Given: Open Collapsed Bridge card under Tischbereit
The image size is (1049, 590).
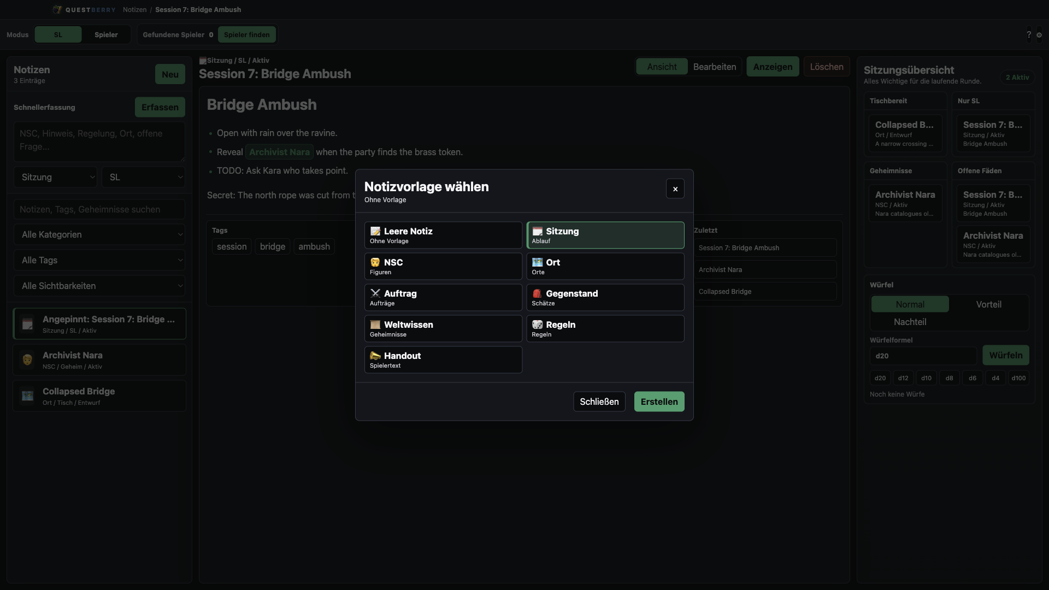Looking at the screenshot, I should coord(905,133).
